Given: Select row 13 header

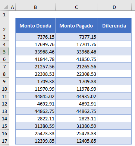Looking at the screenshot, I should coord(4,111).
